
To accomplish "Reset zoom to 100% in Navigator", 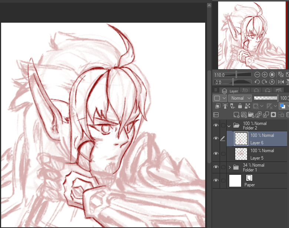I will (x=272, y=75).
